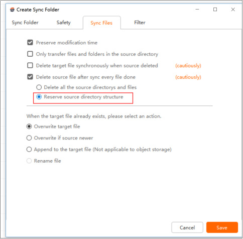243x239 pixels.
Task: Untick Delete source file after sync every file done
Action: (x=30, y=77)
